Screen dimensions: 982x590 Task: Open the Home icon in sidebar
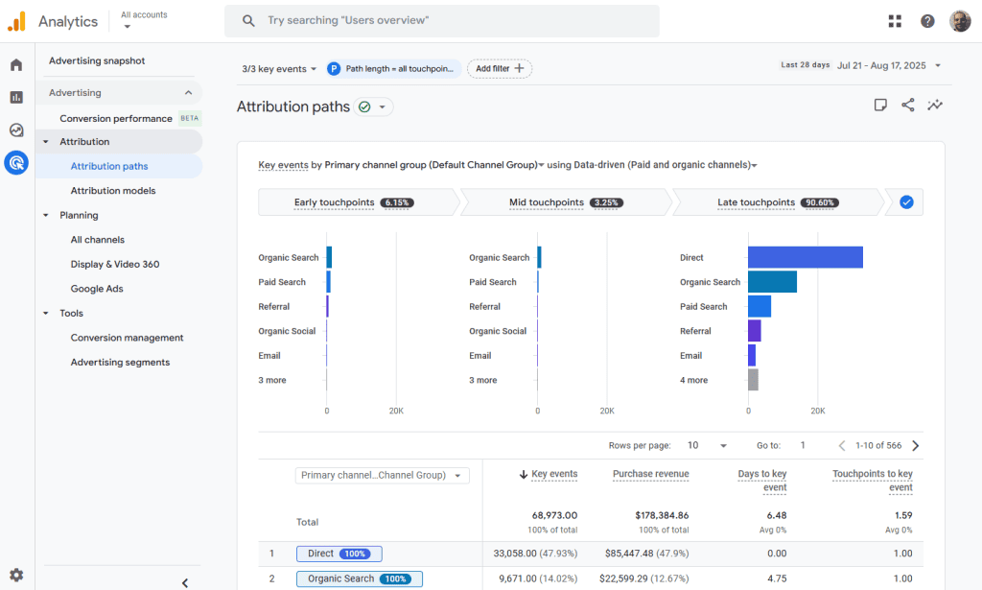click(16, 65)
